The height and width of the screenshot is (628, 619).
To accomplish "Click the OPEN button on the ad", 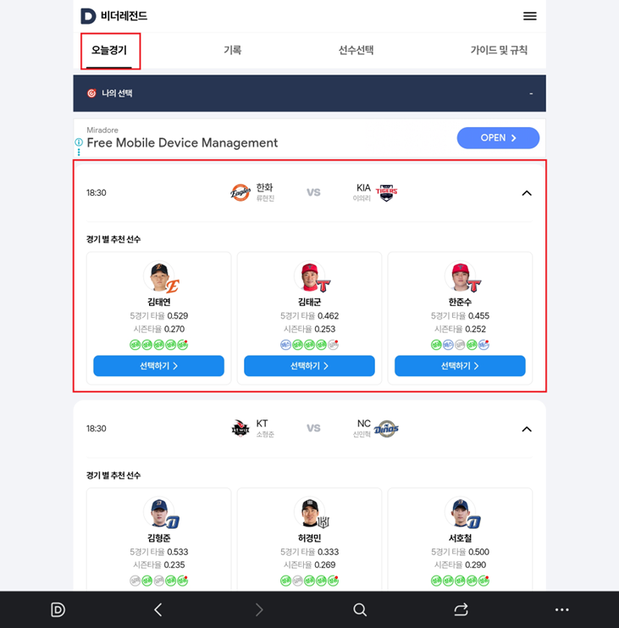I will tap(498, 138).
